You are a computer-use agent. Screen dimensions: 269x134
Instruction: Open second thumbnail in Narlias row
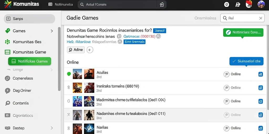tap(89, 129)
